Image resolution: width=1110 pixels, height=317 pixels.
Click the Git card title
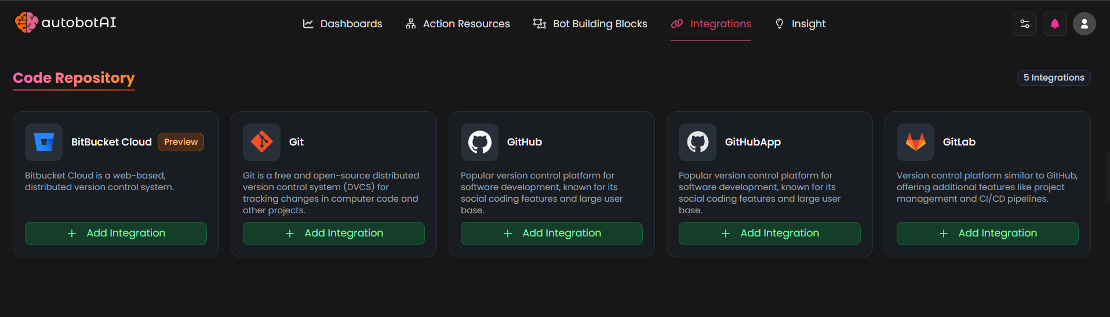(296, 142)
